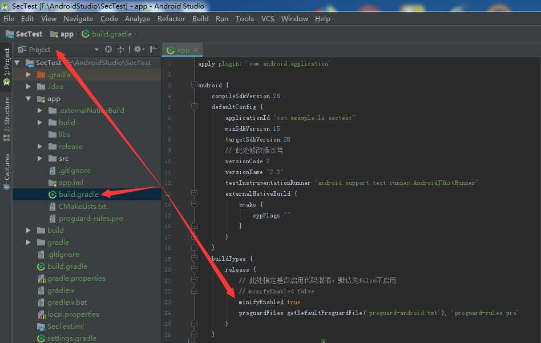The height and width of the screenshot is (343, 541).
Task: Click the compileSdkVersion 28 line
Action: point(245,96)
